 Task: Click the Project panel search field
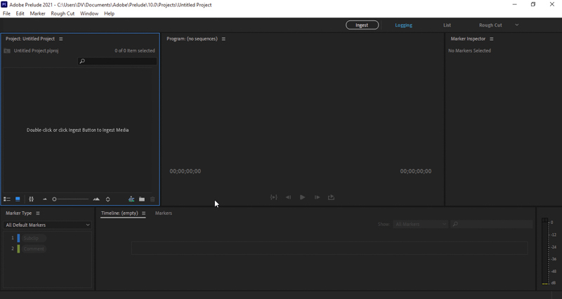117,62
